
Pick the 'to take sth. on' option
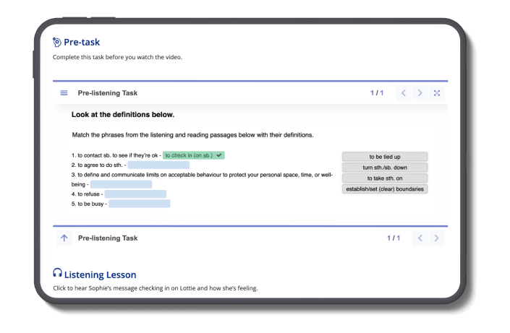point(385,178)
